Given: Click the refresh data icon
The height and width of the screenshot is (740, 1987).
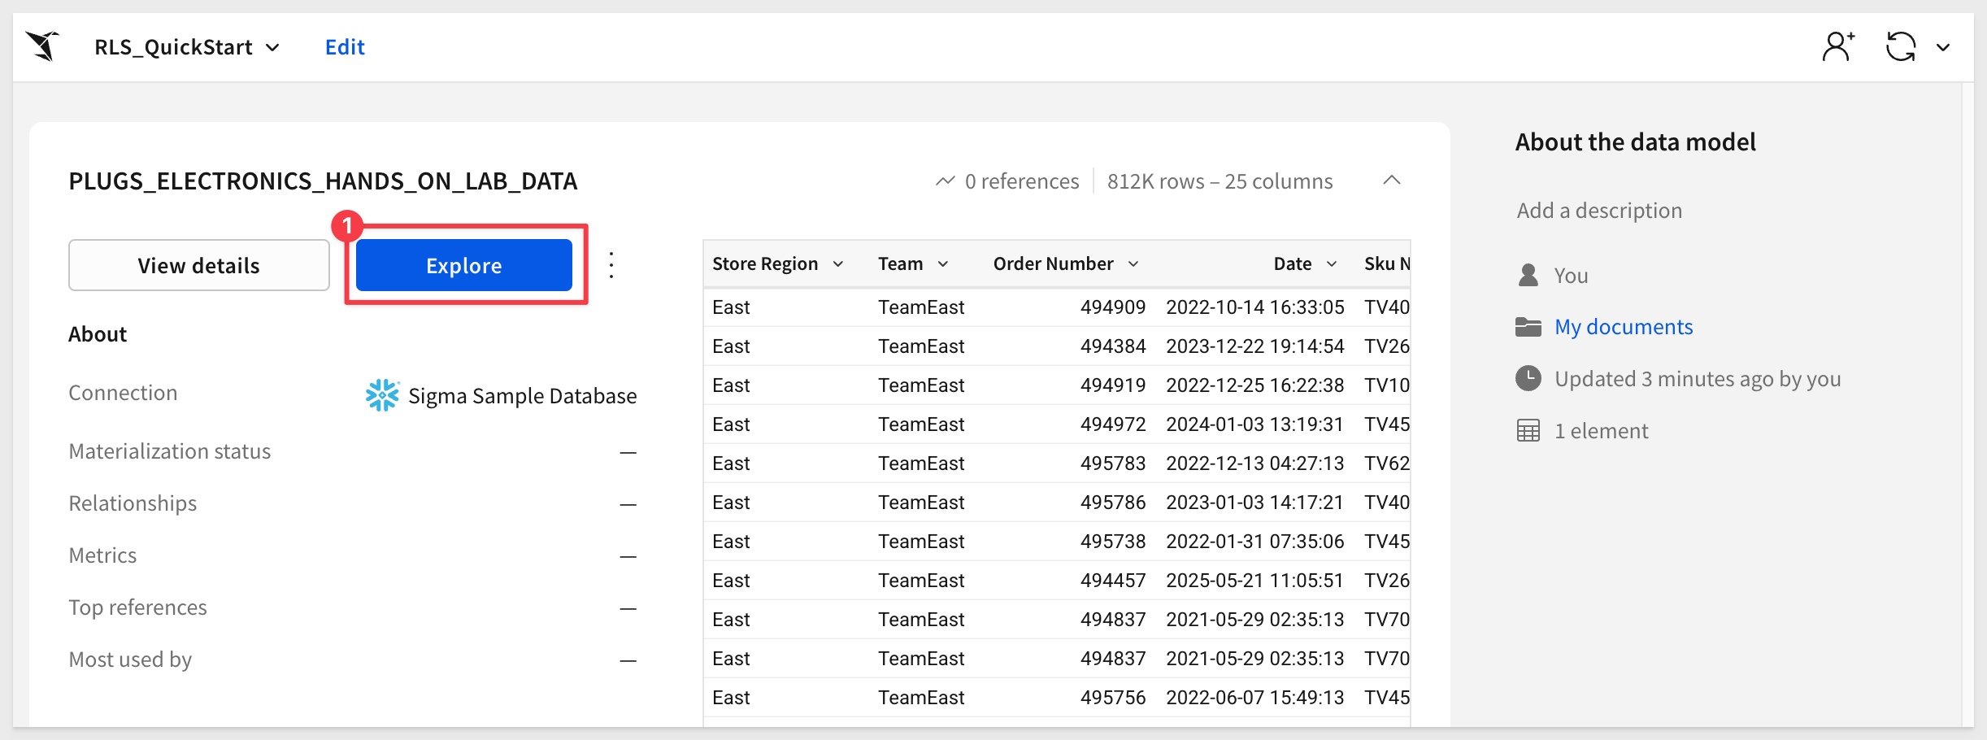Looking at the screenshot, I should [x=1901, y=46].
